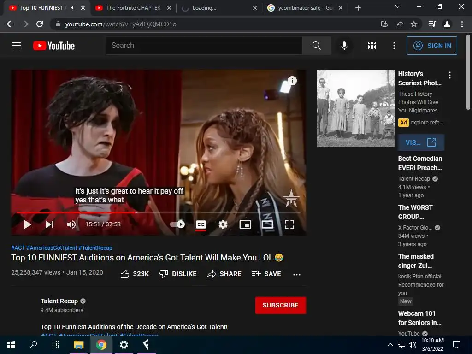Click the DISLIKE button
This screenshot has width=472, height=354.
178,274
